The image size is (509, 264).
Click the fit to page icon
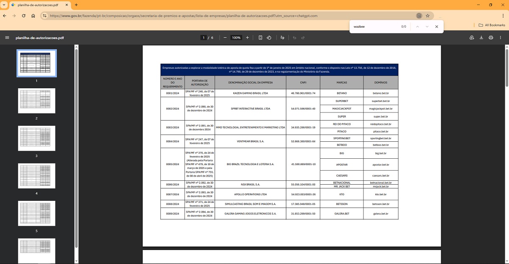pyautogui.click(x=260, y=38)
